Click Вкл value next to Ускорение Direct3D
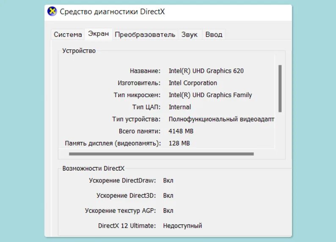The image size is (336, 242). click(168, 196)
